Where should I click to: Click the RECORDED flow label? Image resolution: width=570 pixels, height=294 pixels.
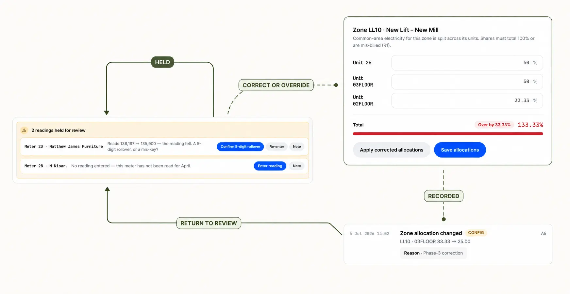coord(444,196)
